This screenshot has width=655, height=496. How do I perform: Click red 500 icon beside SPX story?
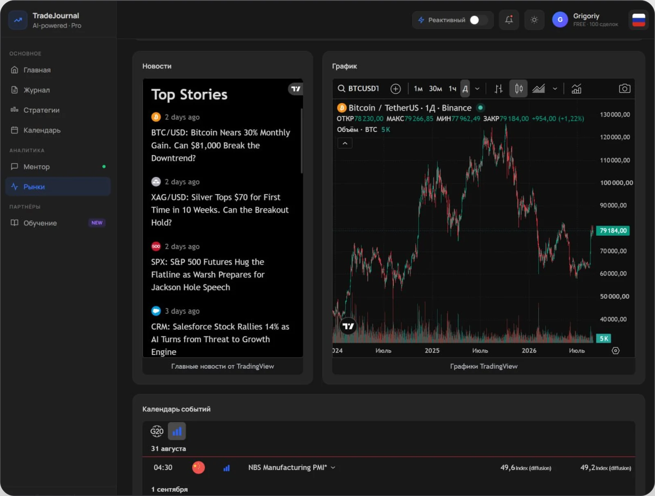156,246
